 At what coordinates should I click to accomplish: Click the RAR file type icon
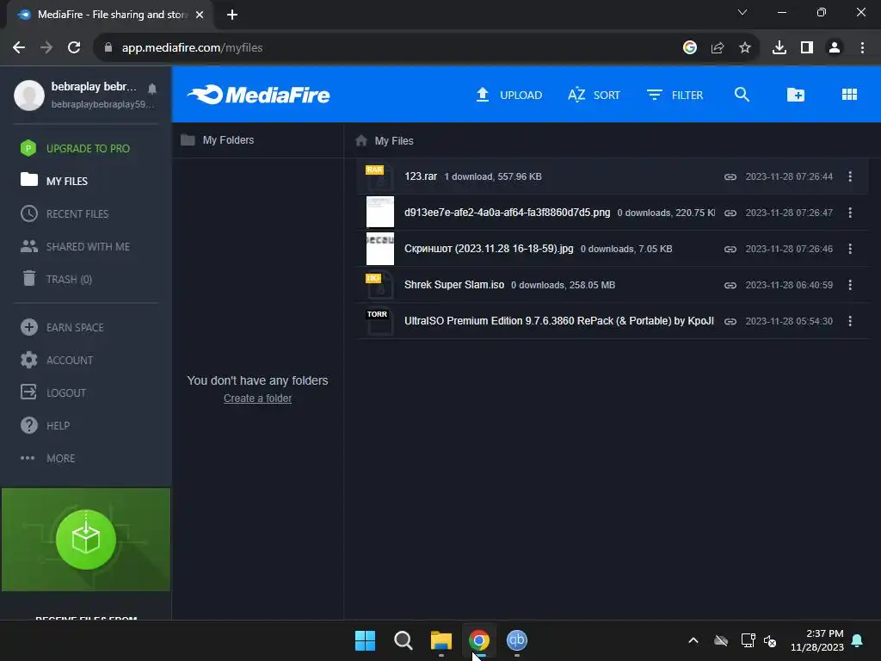379,176
